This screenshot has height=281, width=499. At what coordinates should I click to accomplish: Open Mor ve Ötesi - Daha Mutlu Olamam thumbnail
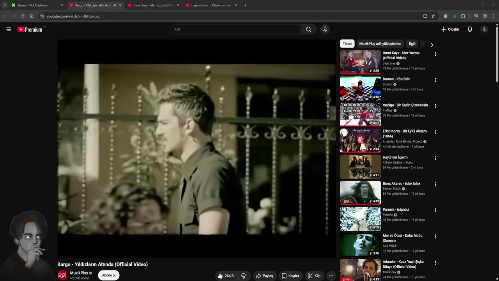[x=360, y=245]
